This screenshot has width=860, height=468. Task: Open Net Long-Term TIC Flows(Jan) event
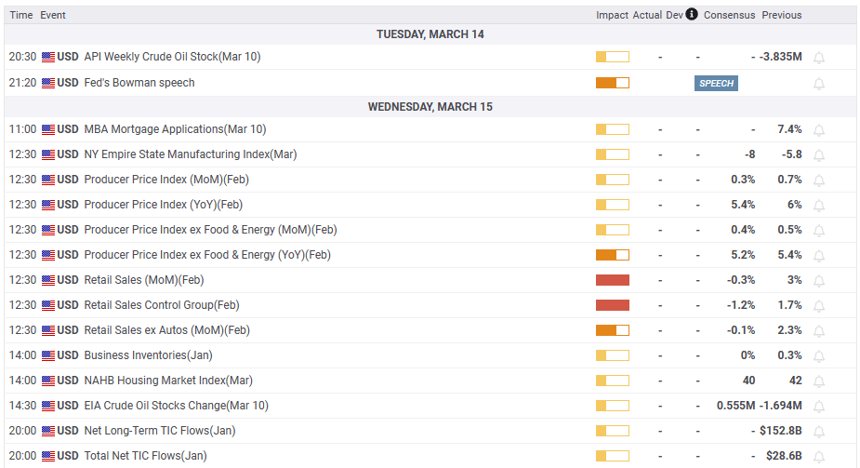point(160,431)
